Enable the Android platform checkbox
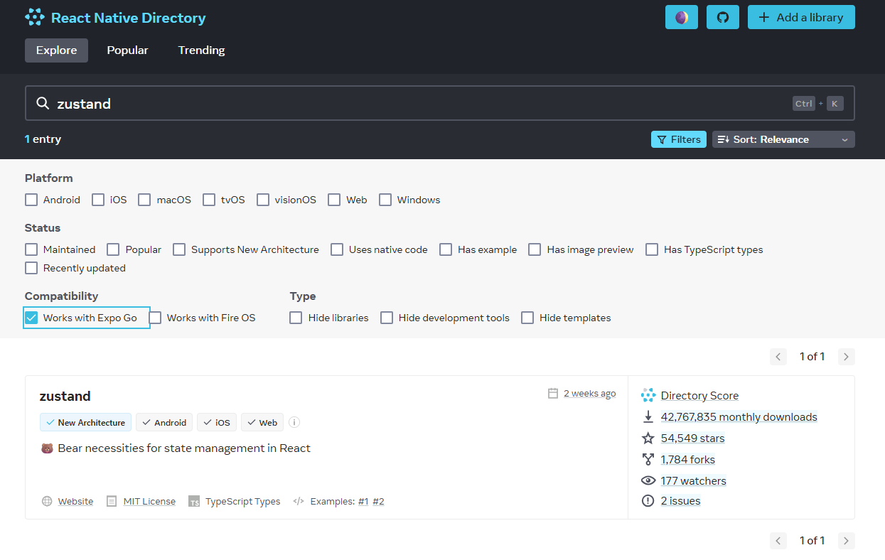This screenshot has width=885, height=560. tap(31, 200)
